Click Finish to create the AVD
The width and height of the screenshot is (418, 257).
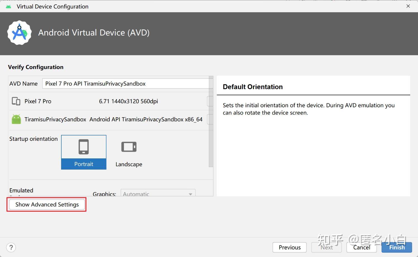[x=397, y=247]
